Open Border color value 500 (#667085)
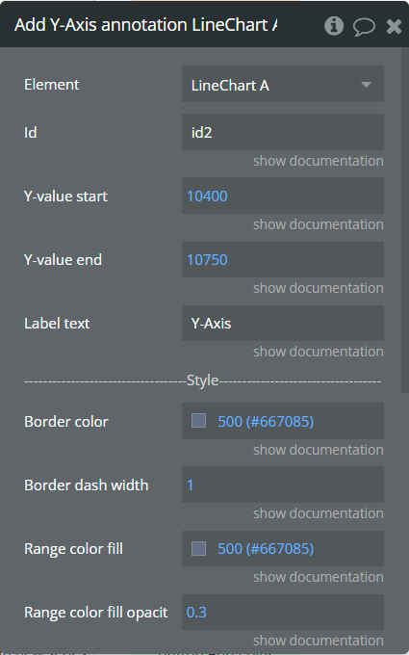This screenshot has height=655, width=409. [266, 421]
